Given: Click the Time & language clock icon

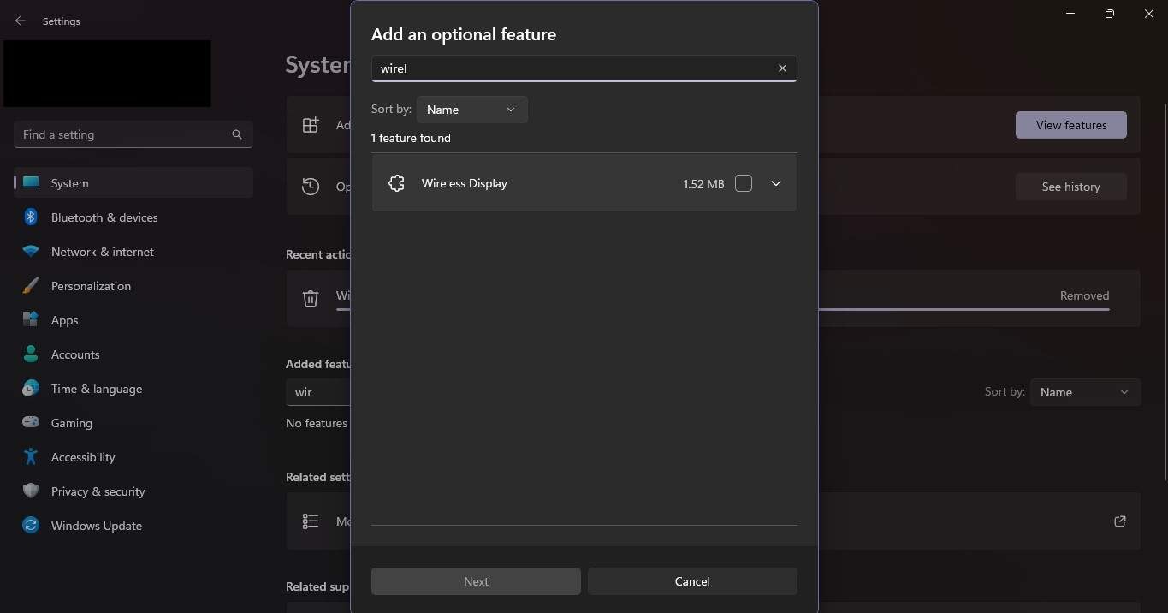Looking at the screenshot, I should [31, 389].
